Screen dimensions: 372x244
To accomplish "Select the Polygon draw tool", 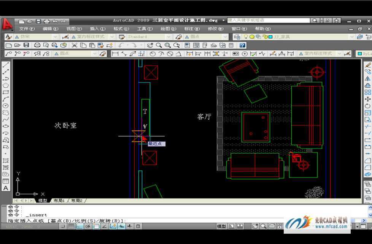I will 6,85.
